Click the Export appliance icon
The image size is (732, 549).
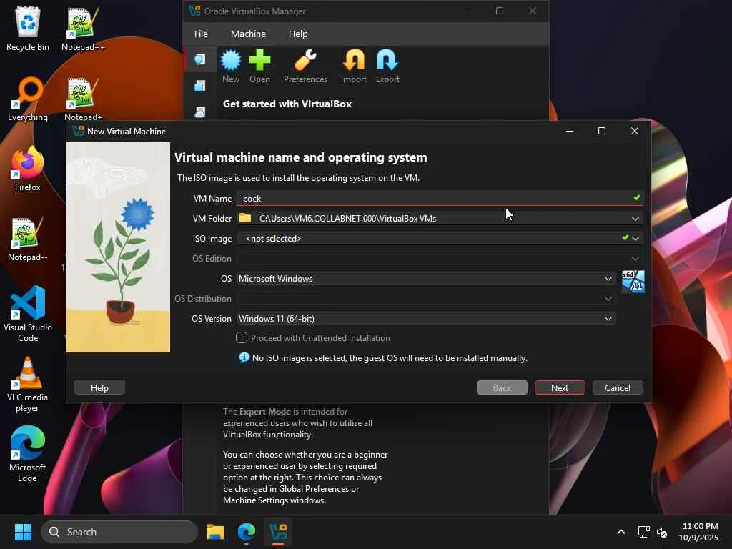(x=387, y=66)
